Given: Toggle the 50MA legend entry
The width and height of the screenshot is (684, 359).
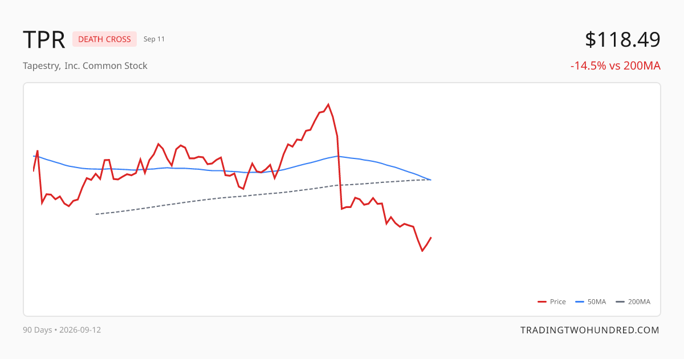Looking at the screenshot, I should pyautogui.click(x=591, y=301).
